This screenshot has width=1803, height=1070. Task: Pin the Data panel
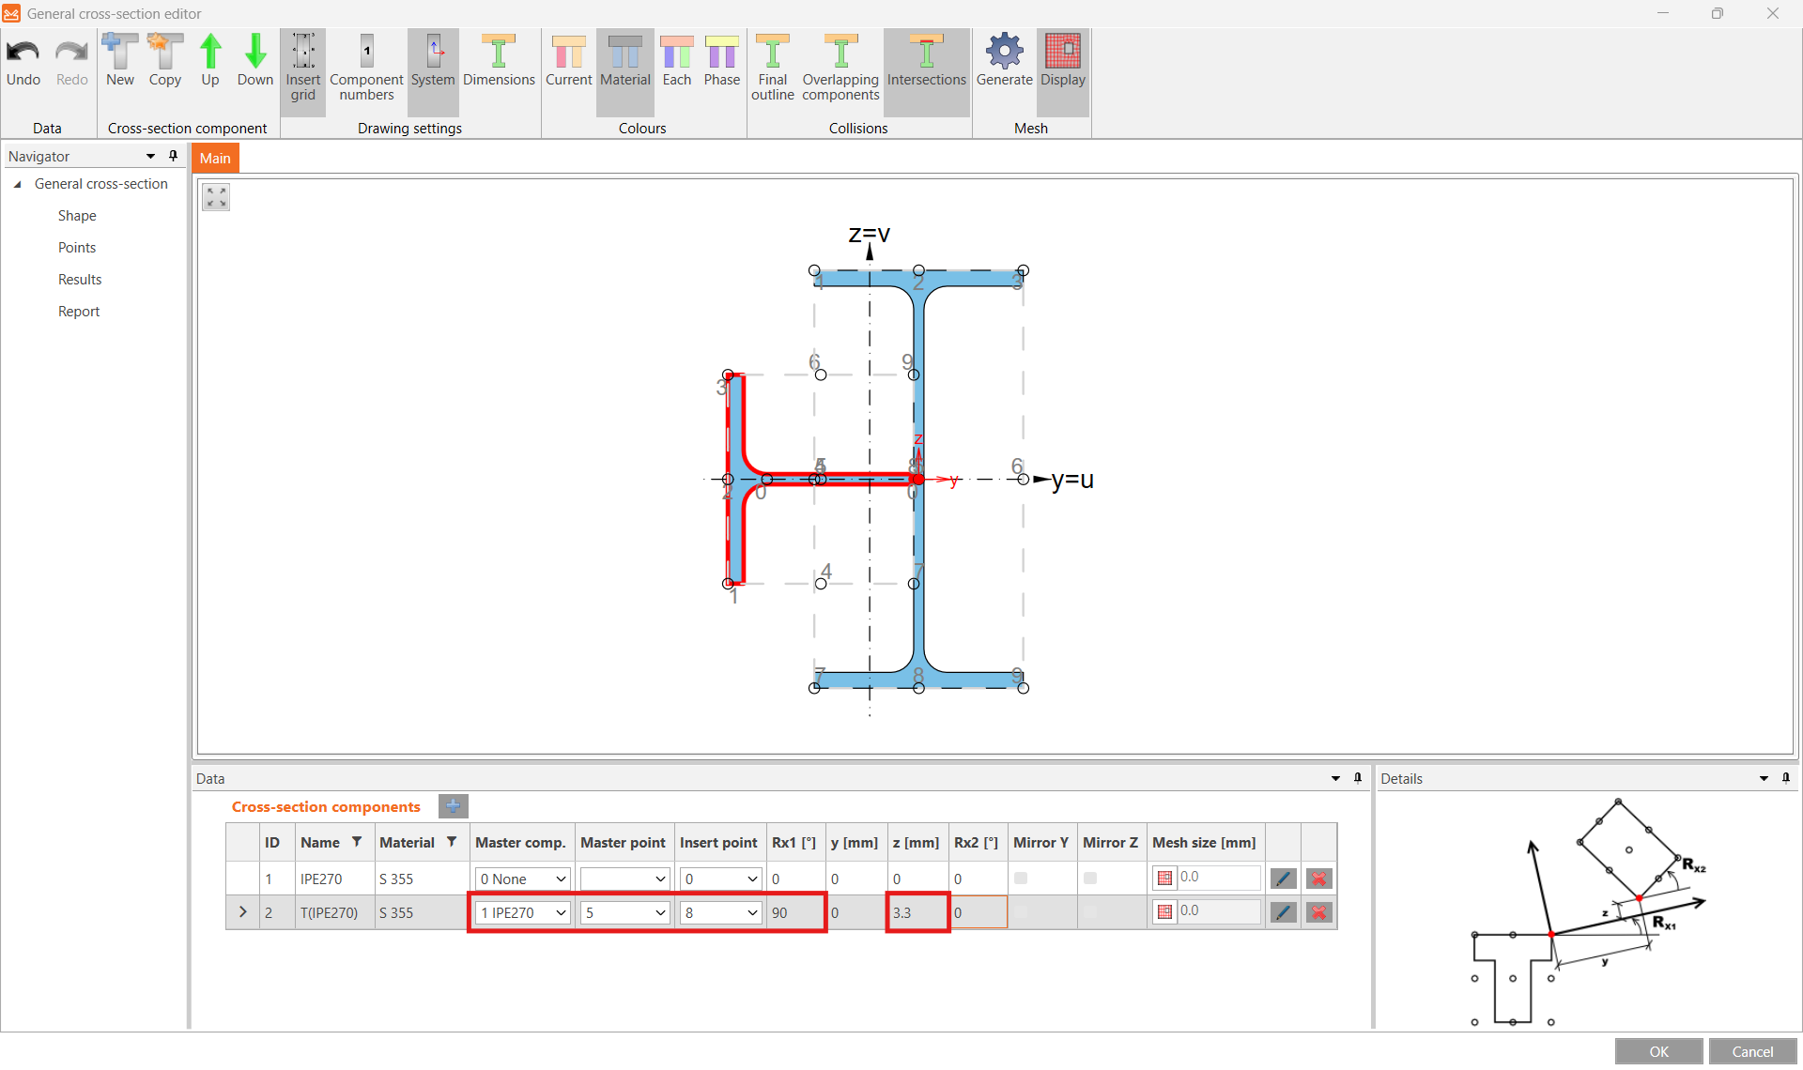point(1358,778)
